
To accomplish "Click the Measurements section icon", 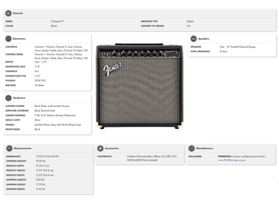I will 9,148.
